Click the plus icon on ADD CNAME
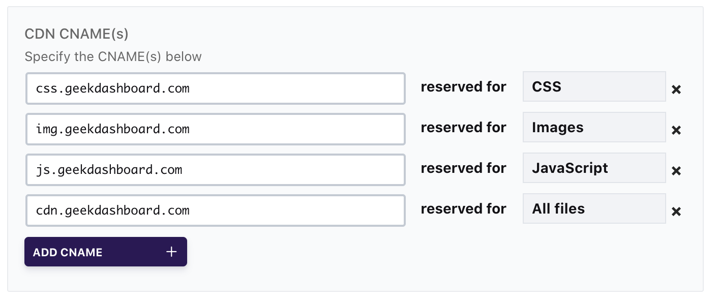The image size is (718, 301). pos(171,252)
